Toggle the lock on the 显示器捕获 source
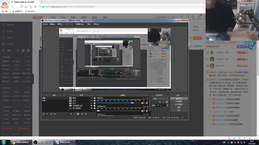This screenshot has width=259, height=145. [x=95, y=108]
